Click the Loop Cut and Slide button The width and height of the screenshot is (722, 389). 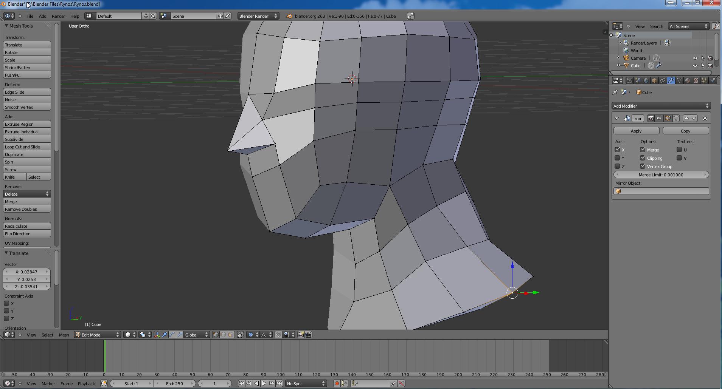click(x=27, y=147)
